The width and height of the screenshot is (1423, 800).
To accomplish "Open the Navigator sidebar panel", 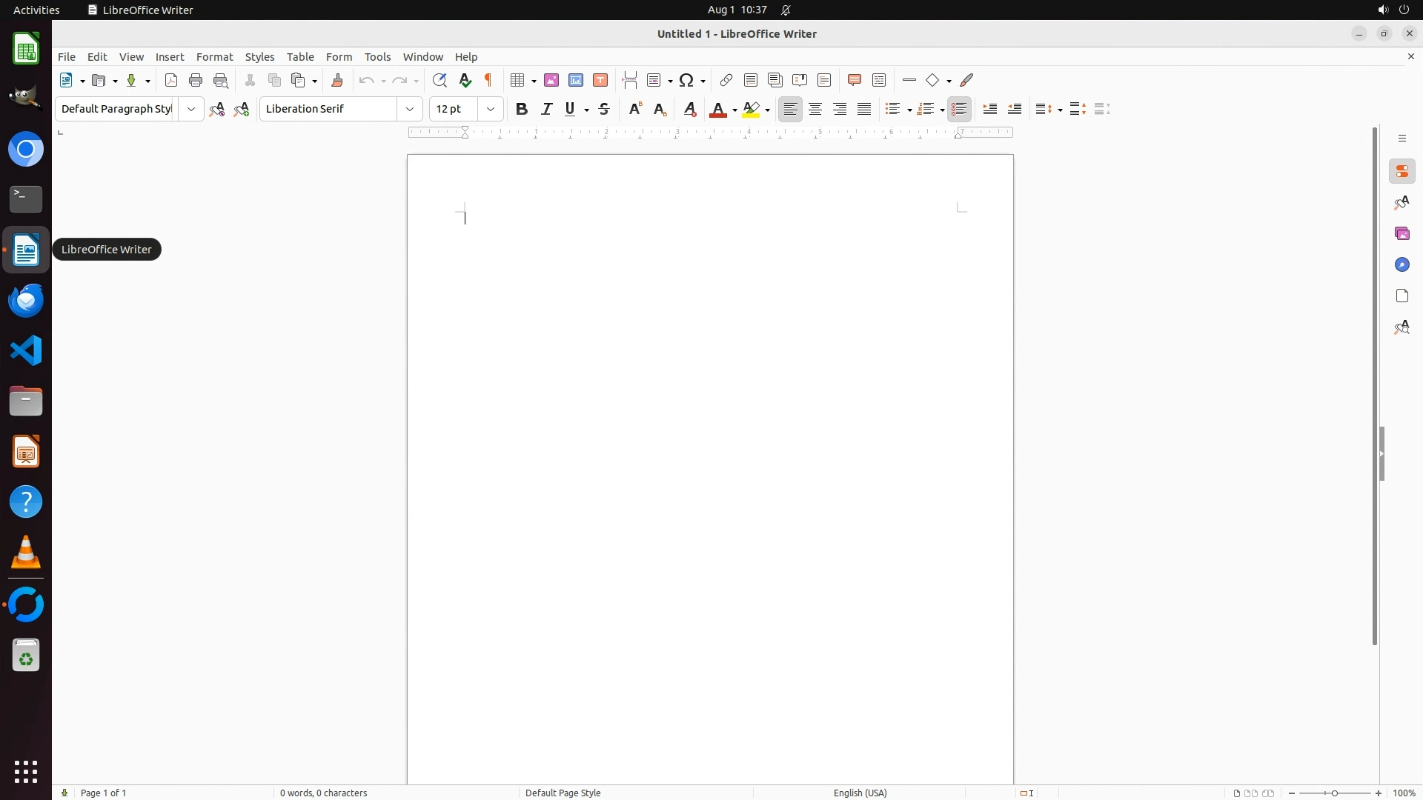I will tap(1402, 265).
